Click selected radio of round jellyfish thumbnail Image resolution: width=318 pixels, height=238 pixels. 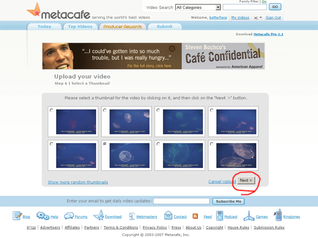point(105,144)
